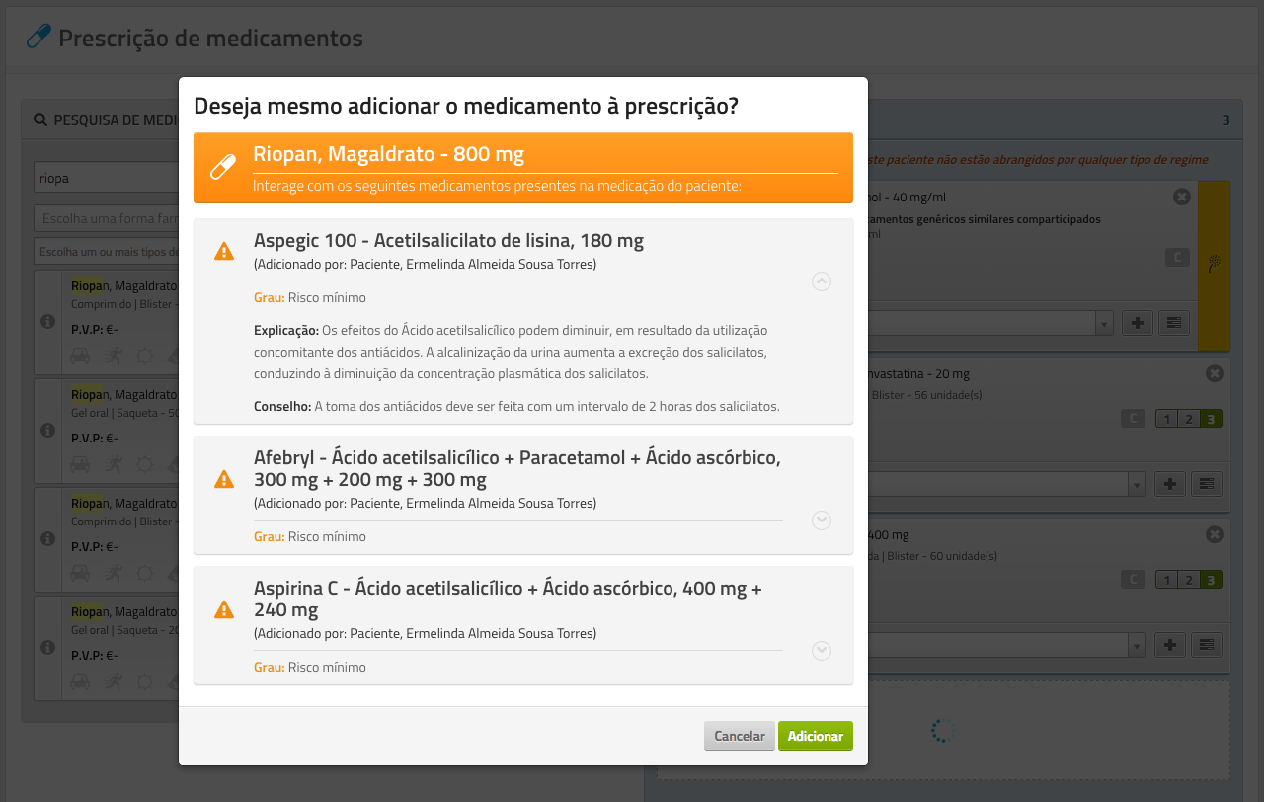Click the plus button on the 40 mg/ml card
Screen dimensions: 1264x802
click(x=1138, y=323)
